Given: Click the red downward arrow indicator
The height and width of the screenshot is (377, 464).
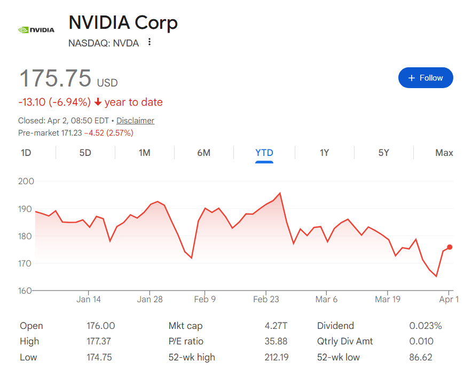Looking at the screenshot, I should point(99,101).
